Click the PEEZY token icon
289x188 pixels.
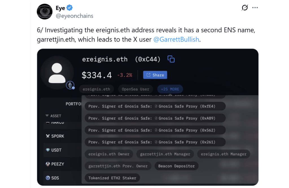point(48,164)
